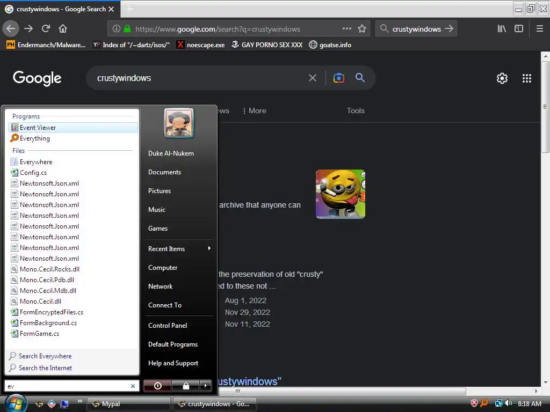Open the Tools option in Google results

click(356, 111)
